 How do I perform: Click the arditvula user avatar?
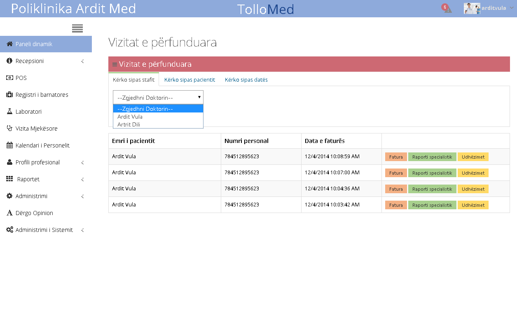click(472, 9)
